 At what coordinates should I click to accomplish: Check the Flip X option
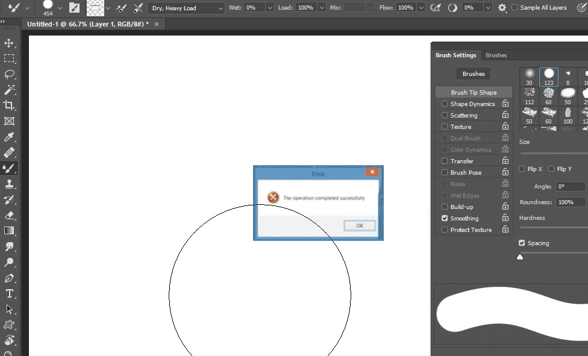coord(522,169)
